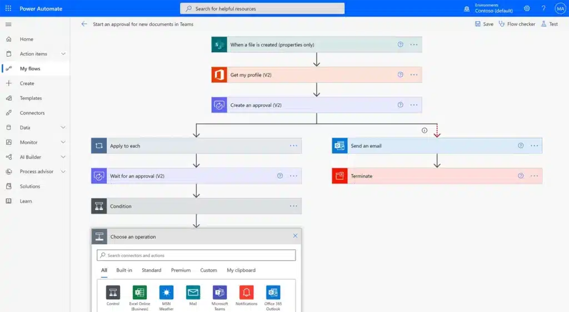Viewport: 569px width, 312px height.
Task: Expand the AI Builder menu chevron
Action: (x=63, y=157)
